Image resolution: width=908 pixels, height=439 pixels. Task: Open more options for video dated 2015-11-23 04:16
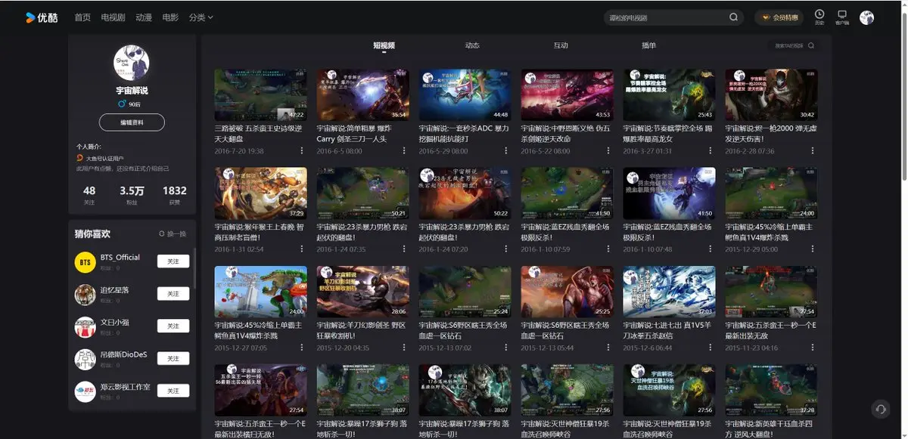(x=812, y=348)
